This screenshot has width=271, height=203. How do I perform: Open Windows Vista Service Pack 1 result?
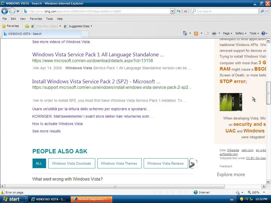[98, 54]
